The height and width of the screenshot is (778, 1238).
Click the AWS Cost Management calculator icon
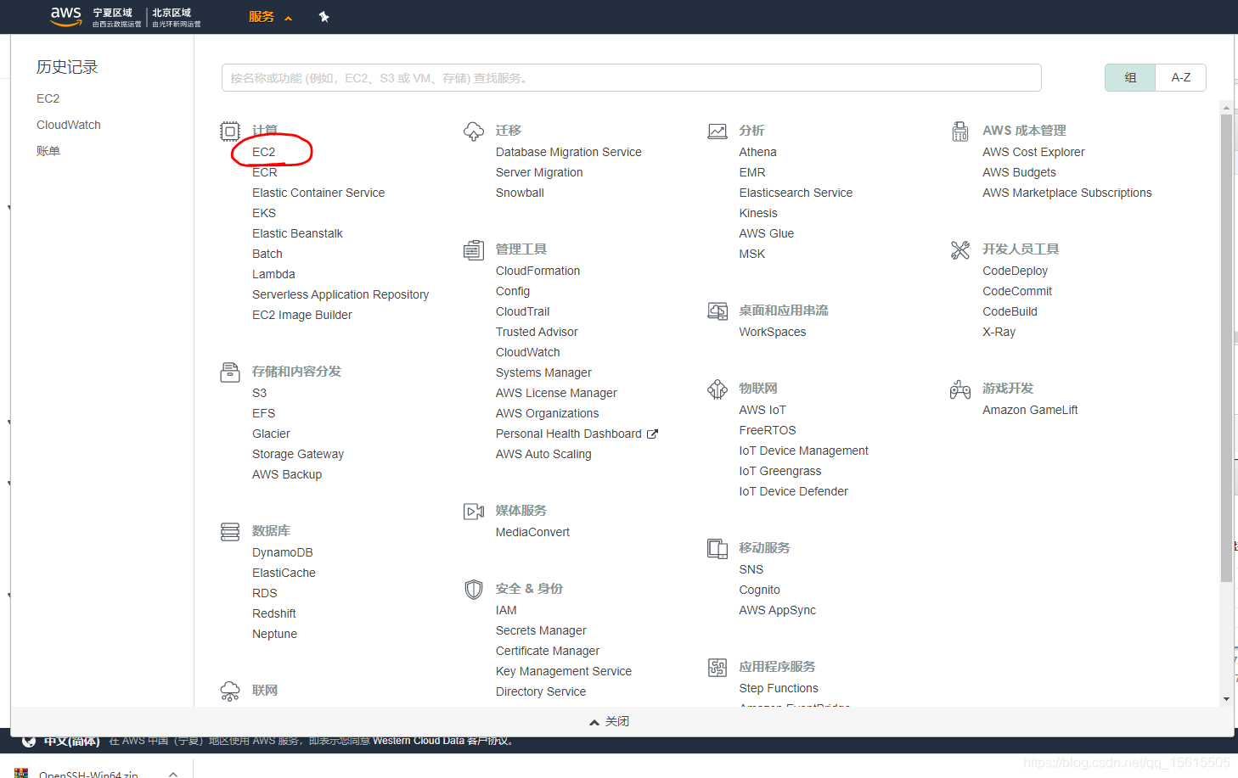[960, 132]
